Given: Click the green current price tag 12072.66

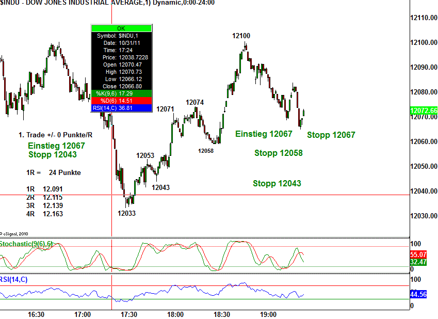Looking at the screenshot, I should click(x=423, y=111).
